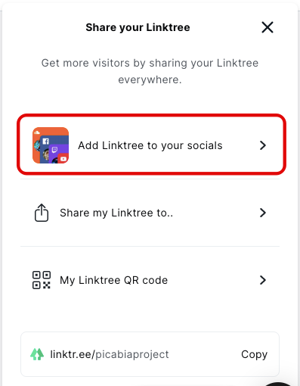Open Add Linktree to your socials
Screen dimensions: 300x386
pos(150,145)
